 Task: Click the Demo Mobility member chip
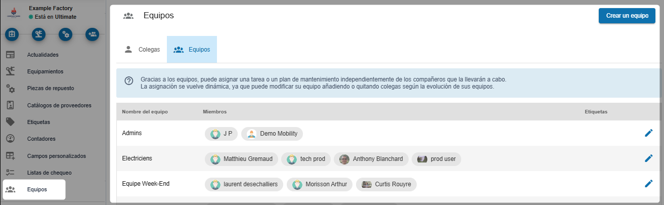[x=272, y=134]
